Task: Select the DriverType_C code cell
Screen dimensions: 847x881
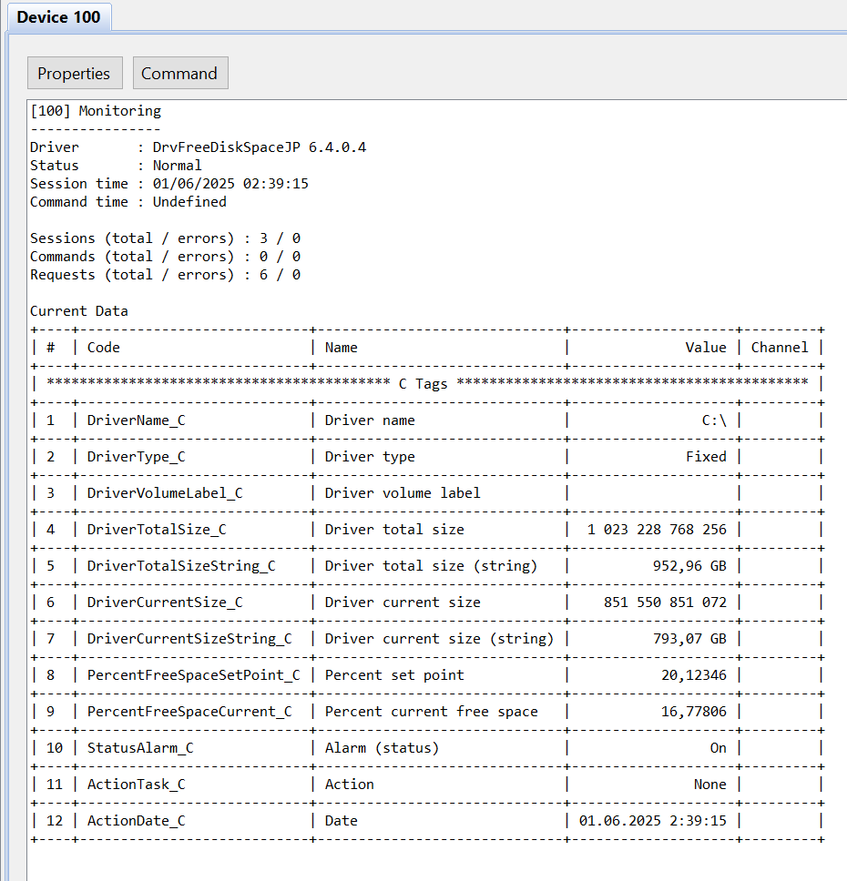Action: pos(136,457)
